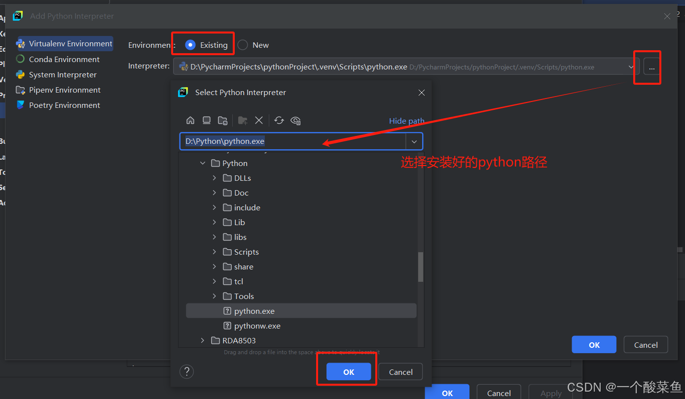Choose New environment radio button
Image resolution: width=685 pixels, height=399 pixels.
(243, 45)
